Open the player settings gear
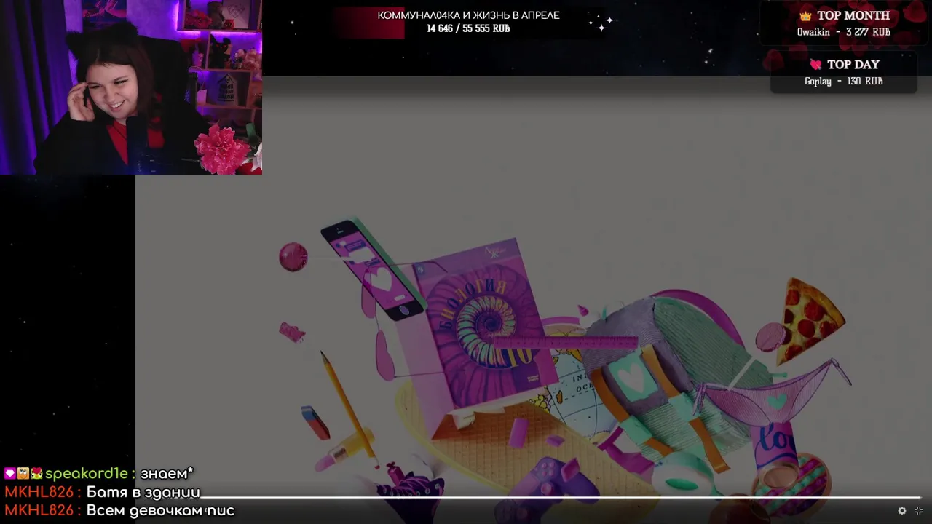932x524 pixels. 902,511
